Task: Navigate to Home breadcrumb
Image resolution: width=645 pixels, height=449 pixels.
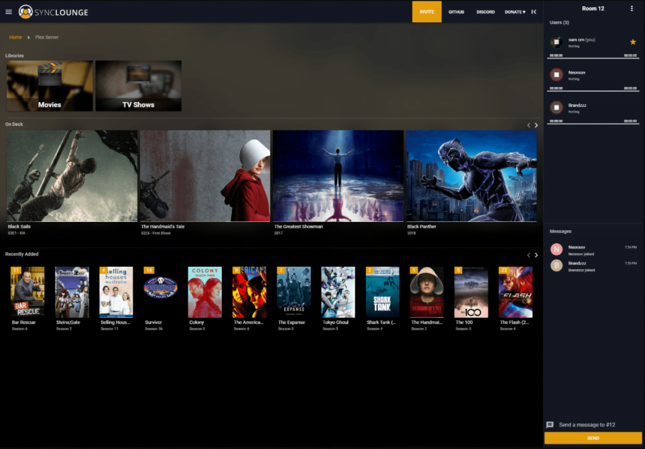Action: click(x=16, y=37)
